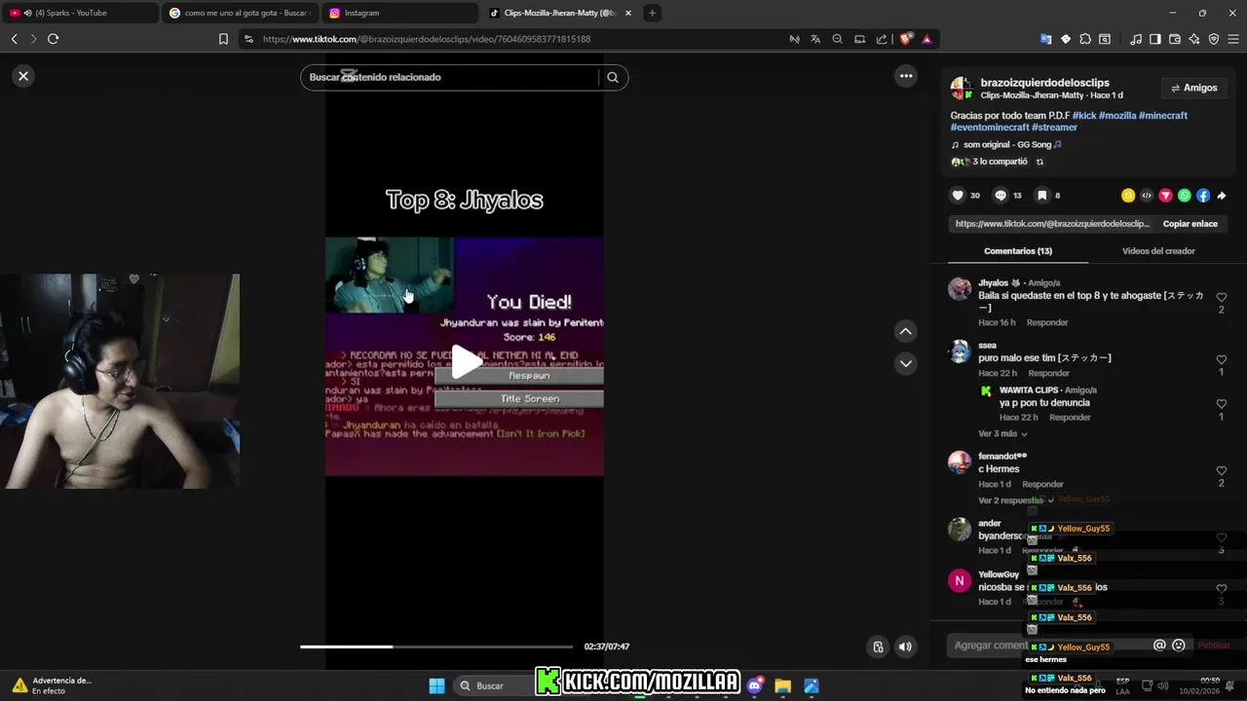Like ssea's comment with its heart
The height and width of the screenshot is (701, 1247).
tap(1222, 359)
